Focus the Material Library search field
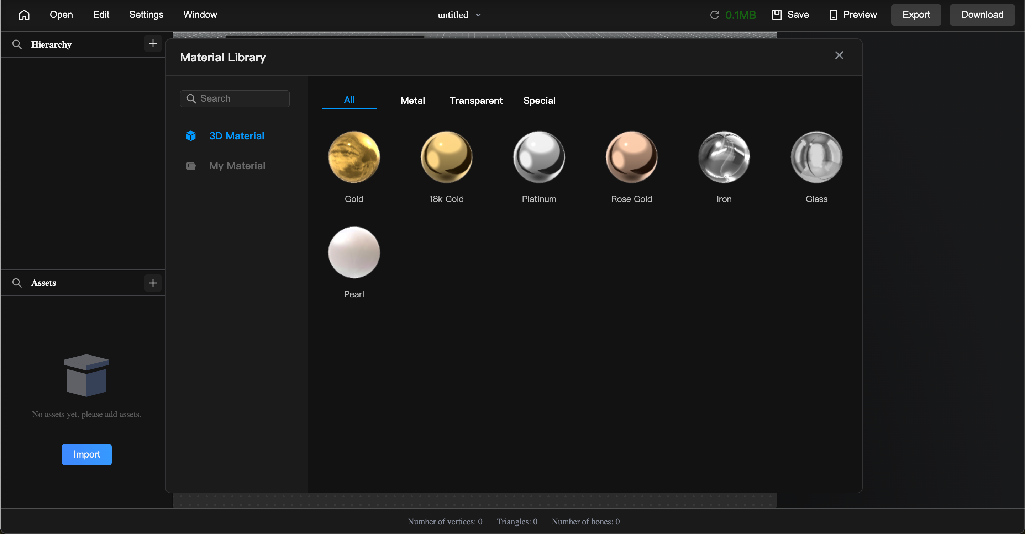Image resolution: width=1025 pixels, height=534 pixels. pos(235,98)
